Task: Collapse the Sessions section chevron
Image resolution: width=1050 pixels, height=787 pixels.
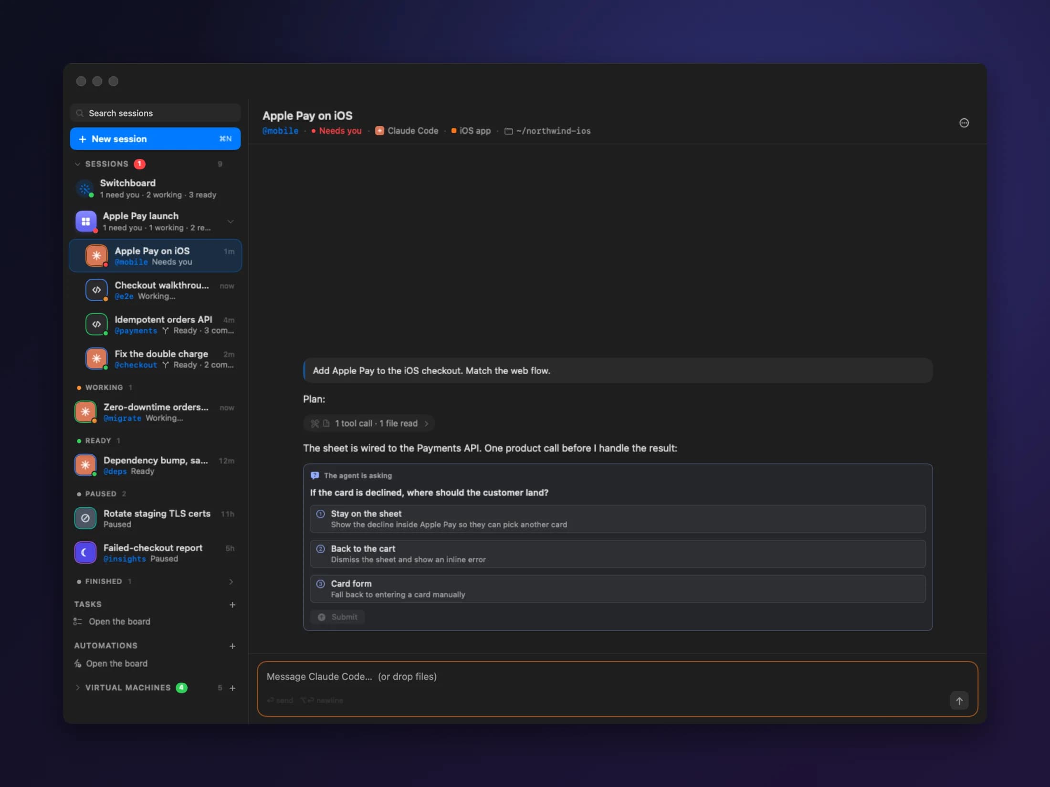Action: point(78,164)
